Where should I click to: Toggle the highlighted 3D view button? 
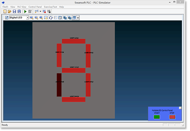tap(74, 18)
